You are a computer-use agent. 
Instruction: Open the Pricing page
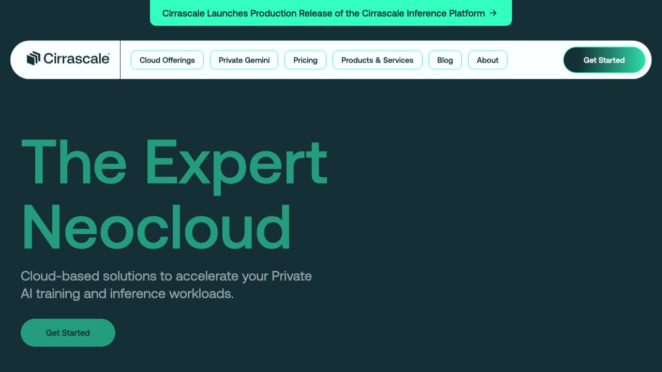pos(305,60)
